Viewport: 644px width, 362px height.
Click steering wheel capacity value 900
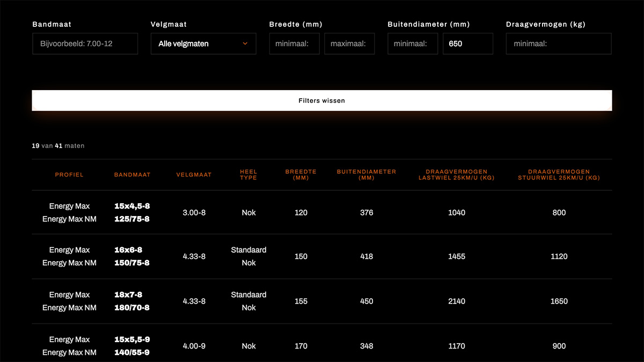point(559,346)
